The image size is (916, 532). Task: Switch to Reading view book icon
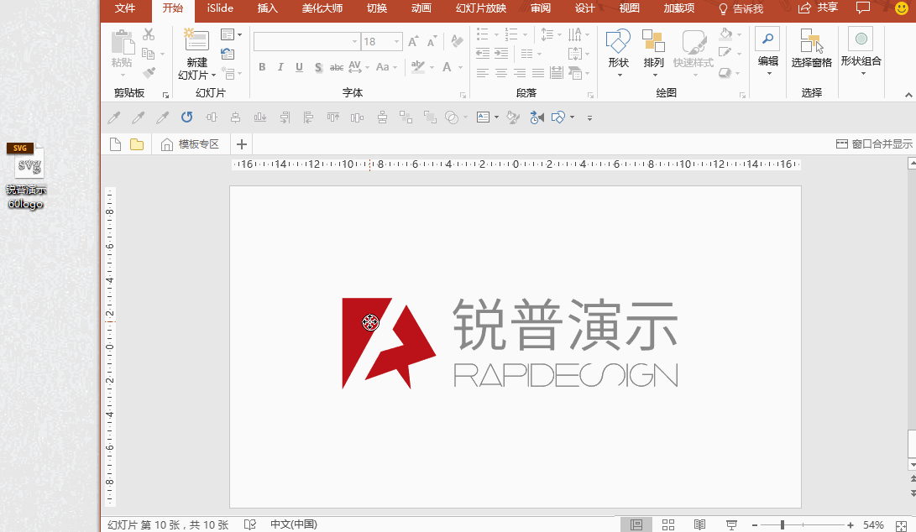click(700, 524)
